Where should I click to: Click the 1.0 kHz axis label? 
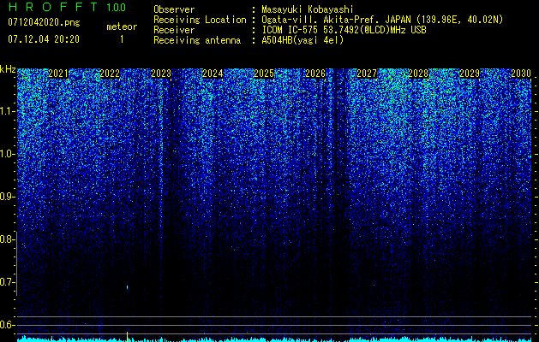tap(6, 154)
